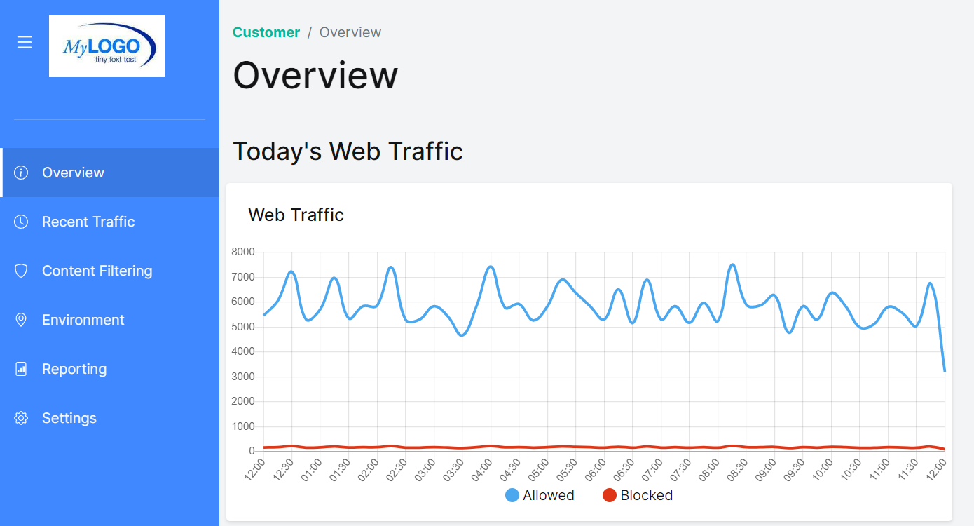Toggle the Blocked series legend label
Image resolution: width=974 pixels, height=526 pixels.
646,495
